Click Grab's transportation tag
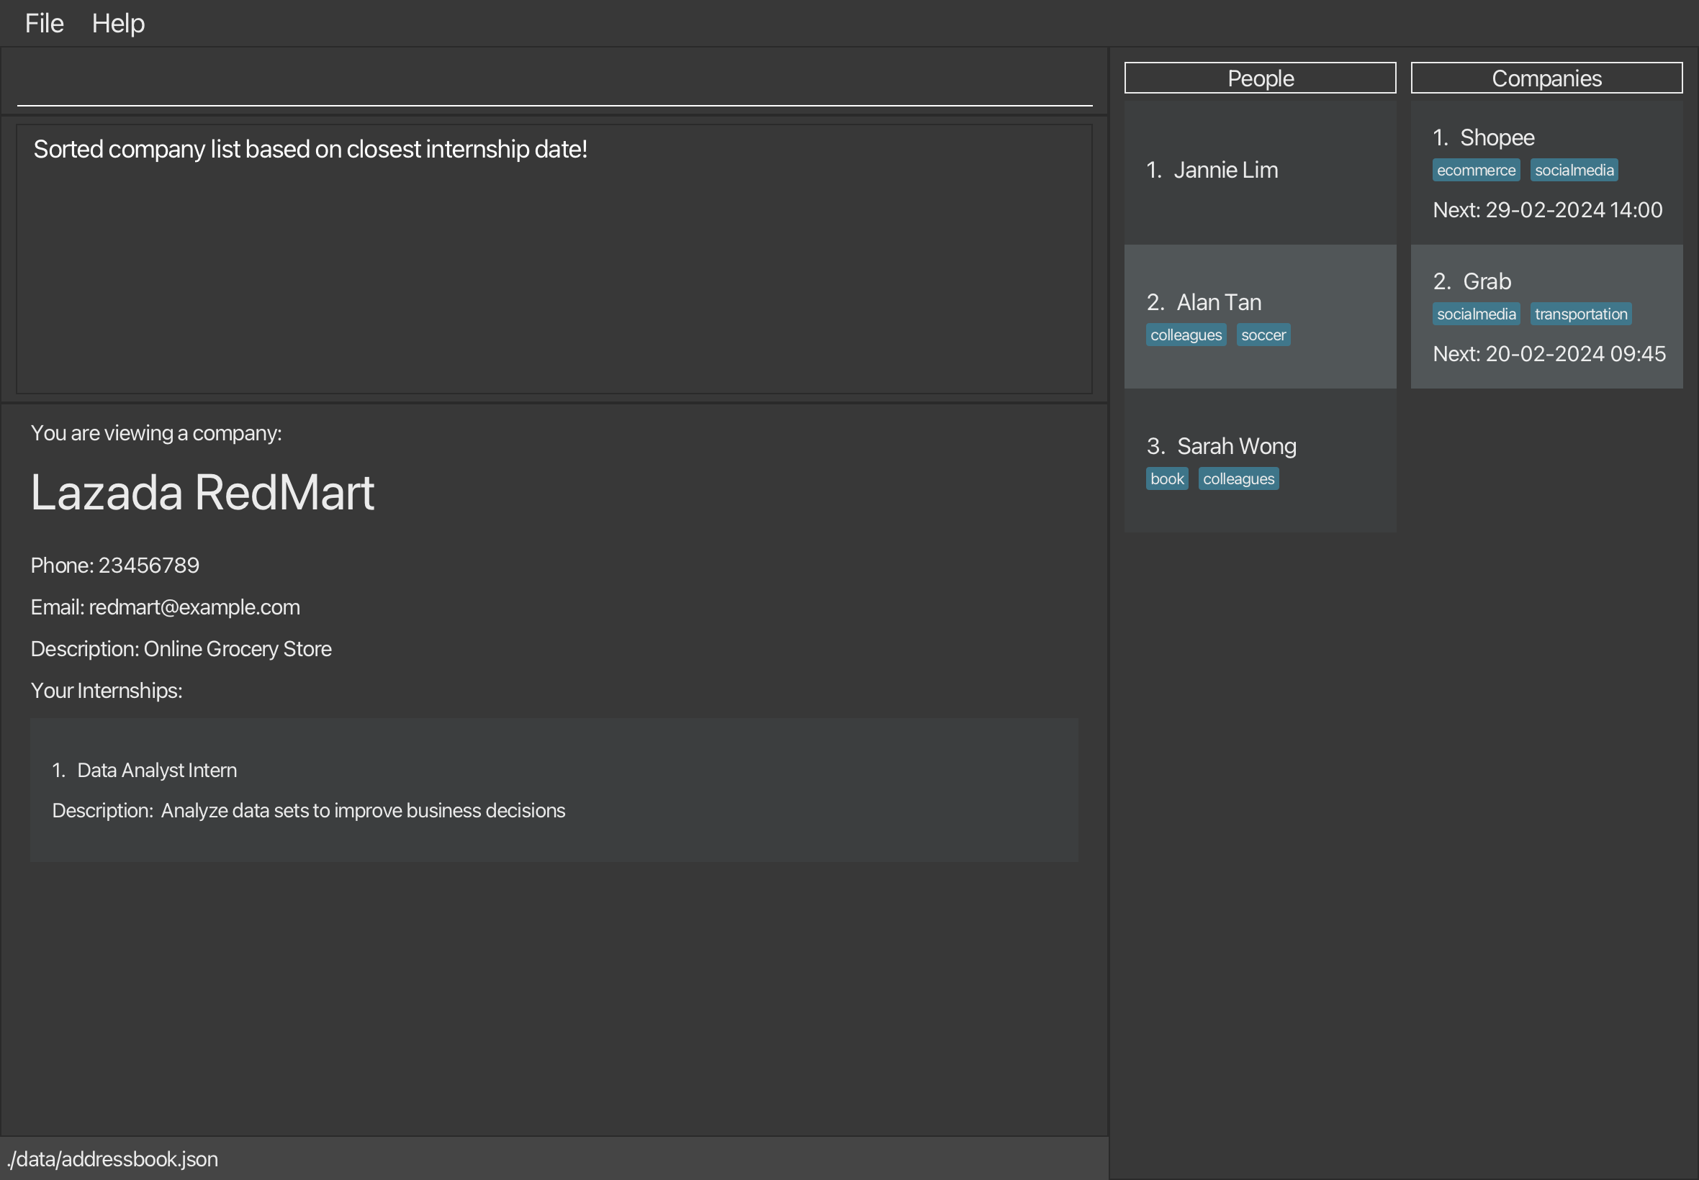 1580,314
